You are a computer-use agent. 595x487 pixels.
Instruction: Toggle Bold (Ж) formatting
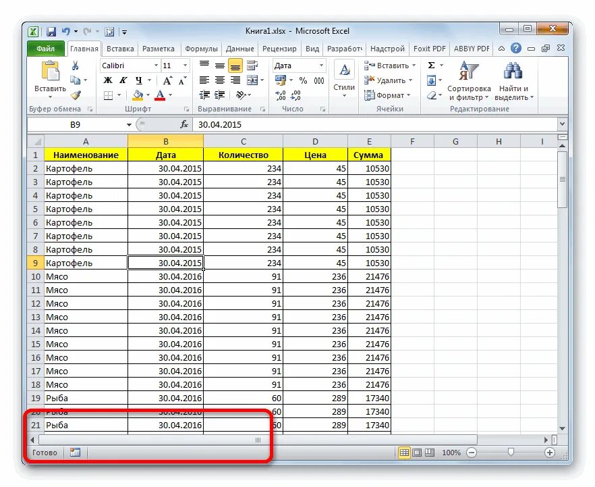(108, 80)
